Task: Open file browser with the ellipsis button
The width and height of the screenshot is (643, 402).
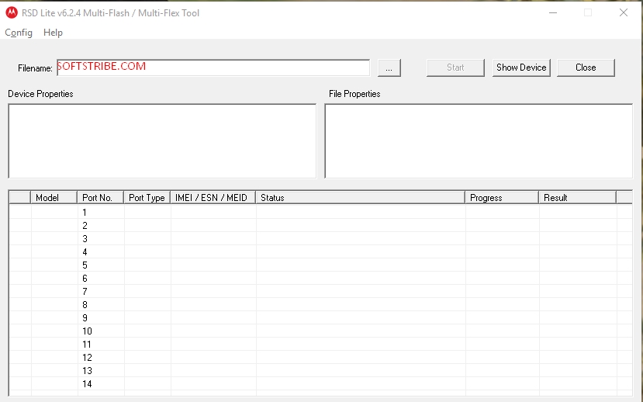Action: (x=389, y=68)
